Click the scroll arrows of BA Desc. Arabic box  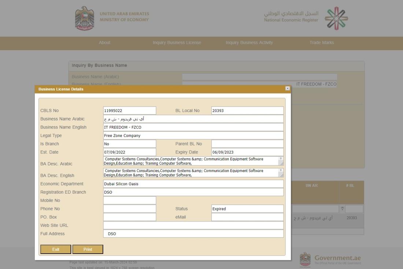point(281,158)
